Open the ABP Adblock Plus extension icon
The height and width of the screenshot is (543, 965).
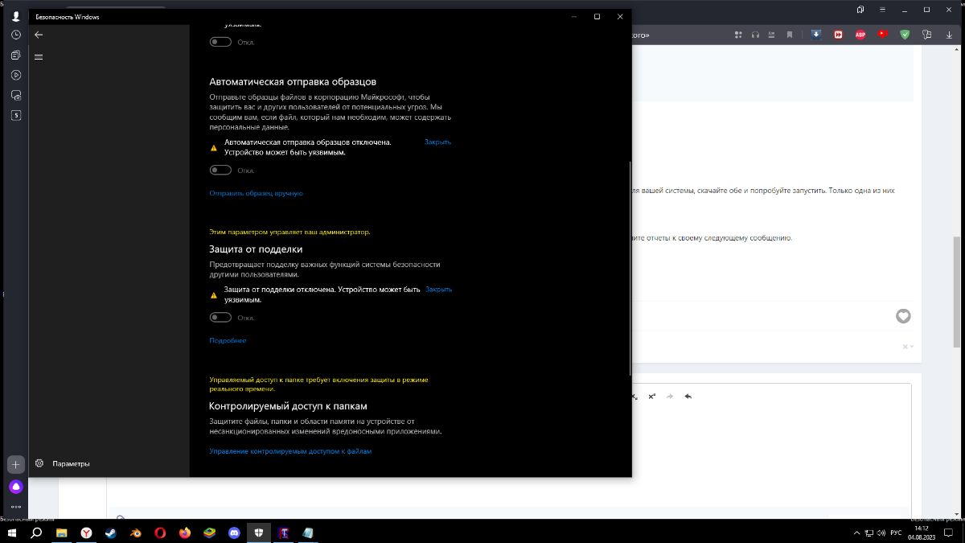tap(860, 35)
